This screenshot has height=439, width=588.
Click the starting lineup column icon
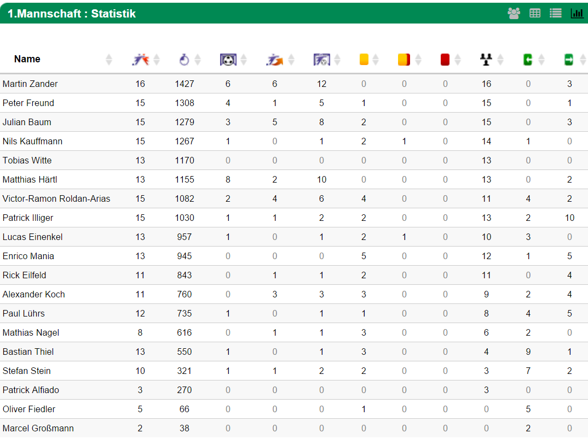point(486,60)
